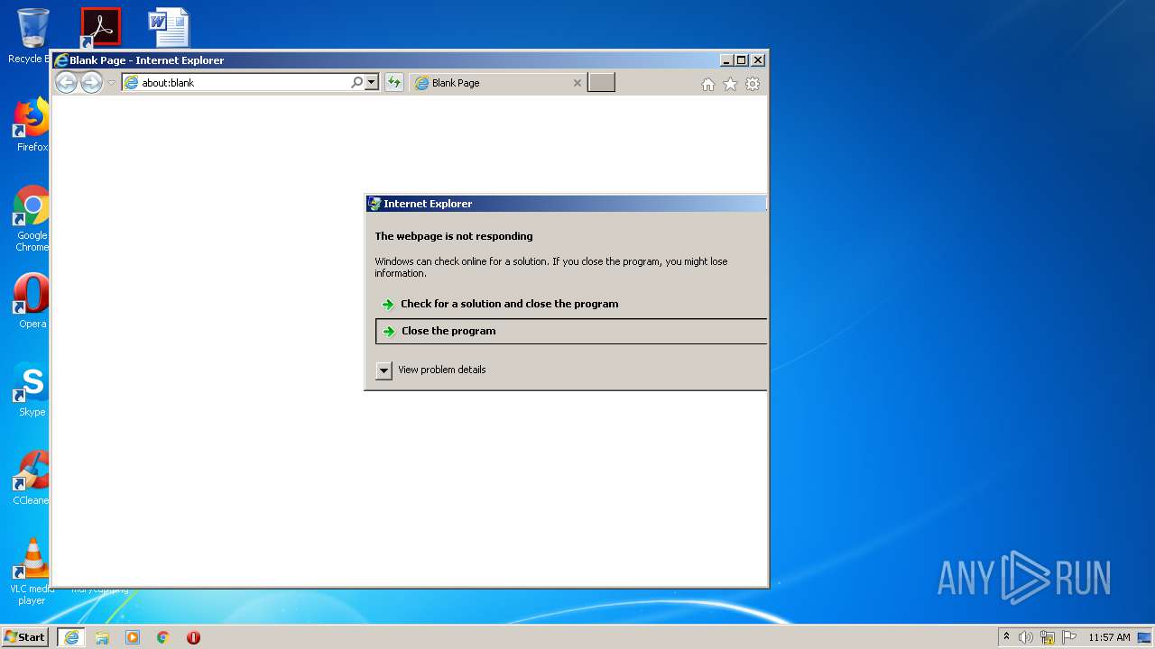
Task: Open the address bar autocomplete dropdown arrow
Action: pos(371,82)
